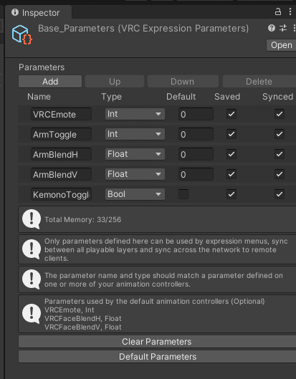
Task: Open the KemonoToggle type dropdown
Action: click(135, 194)
